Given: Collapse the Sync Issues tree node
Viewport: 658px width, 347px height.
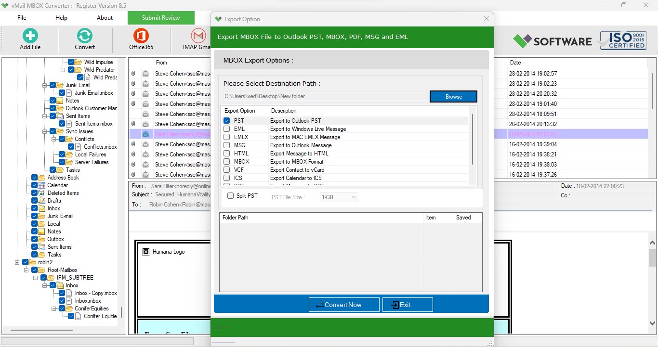Looking at the screenshot, I should click(x=44, y=131).
